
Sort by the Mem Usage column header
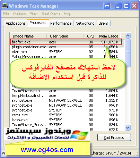[108, 36]
